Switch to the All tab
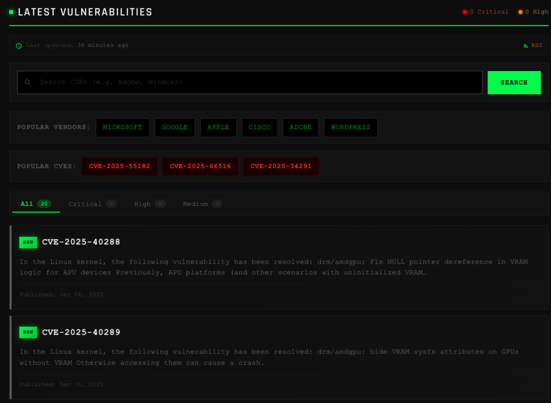This screenshot has width=551, height=403. click(x=36, y=204)
